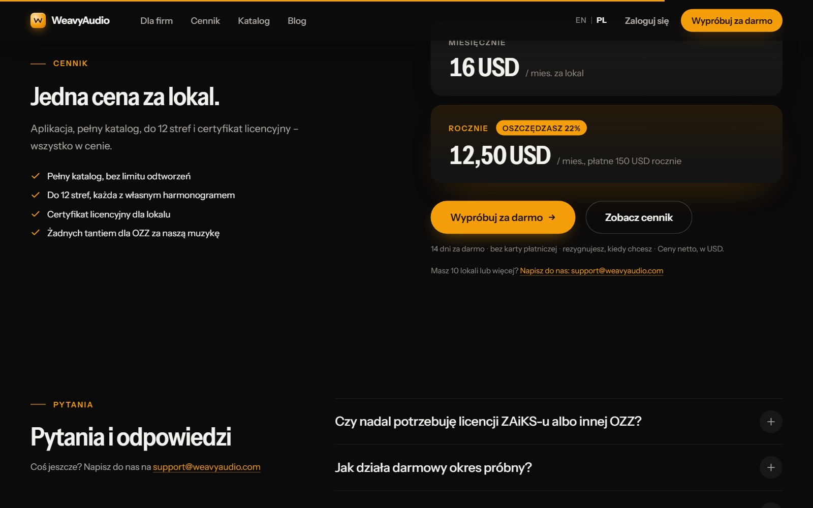Click checkmark beside Pełny katalog feature
This screenshot has width=813, height=508.
36,176
